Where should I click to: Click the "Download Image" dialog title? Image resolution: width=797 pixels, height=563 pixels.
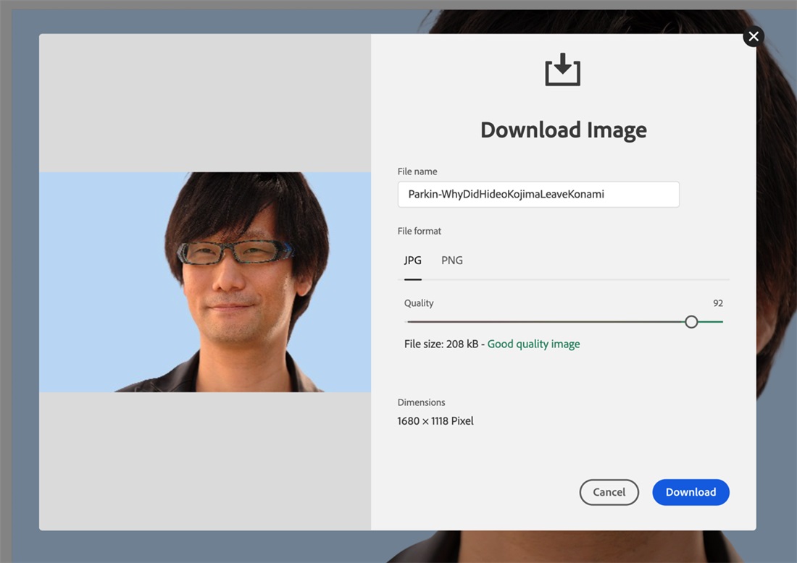[563, 130]
